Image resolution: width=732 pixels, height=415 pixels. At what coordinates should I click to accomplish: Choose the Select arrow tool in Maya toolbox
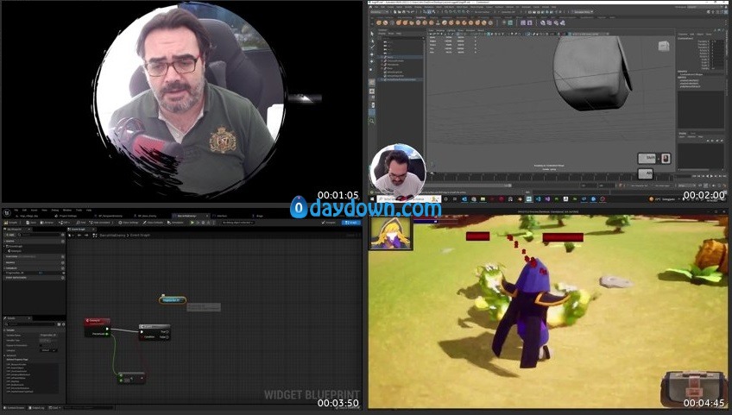(x=372, y=33)
